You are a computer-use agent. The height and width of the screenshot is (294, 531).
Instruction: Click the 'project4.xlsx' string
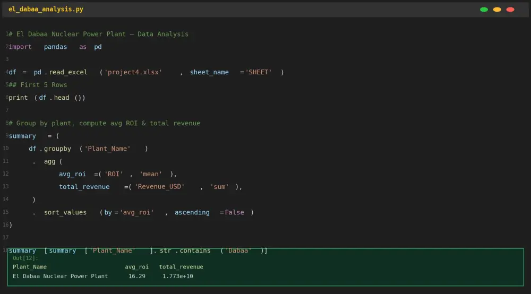(133, 72)
